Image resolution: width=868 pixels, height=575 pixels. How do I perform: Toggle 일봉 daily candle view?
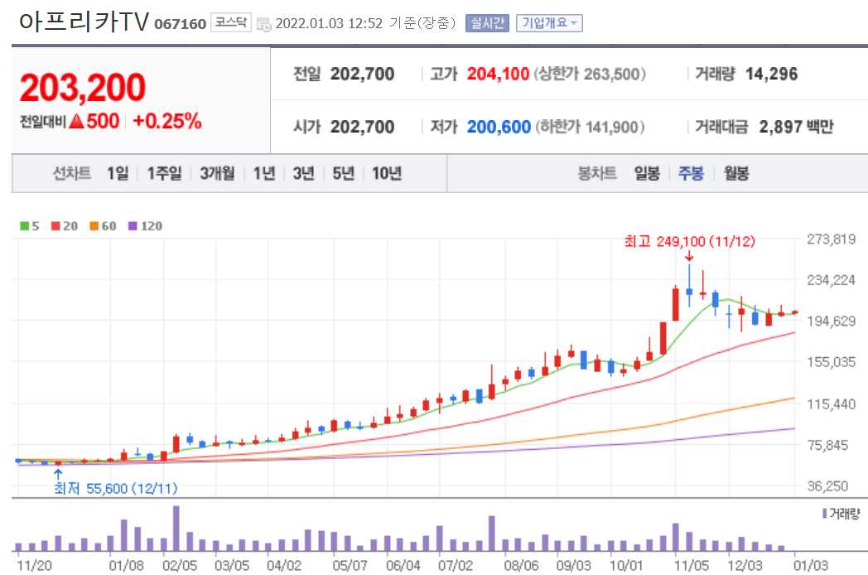648,174
